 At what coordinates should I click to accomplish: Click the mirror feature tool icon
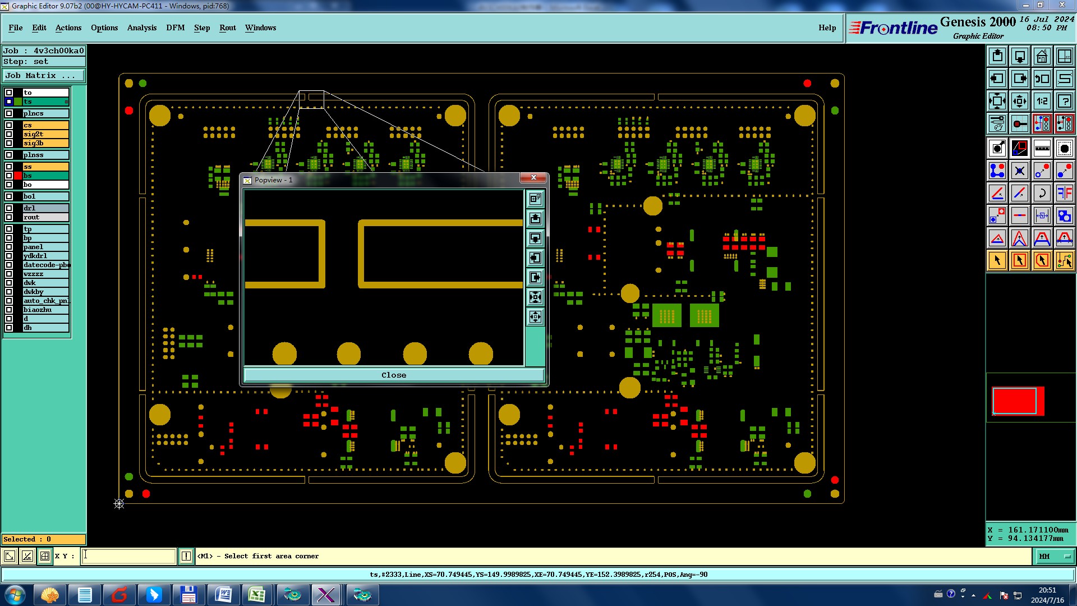pyautogui.click(x=1064, y=193)
